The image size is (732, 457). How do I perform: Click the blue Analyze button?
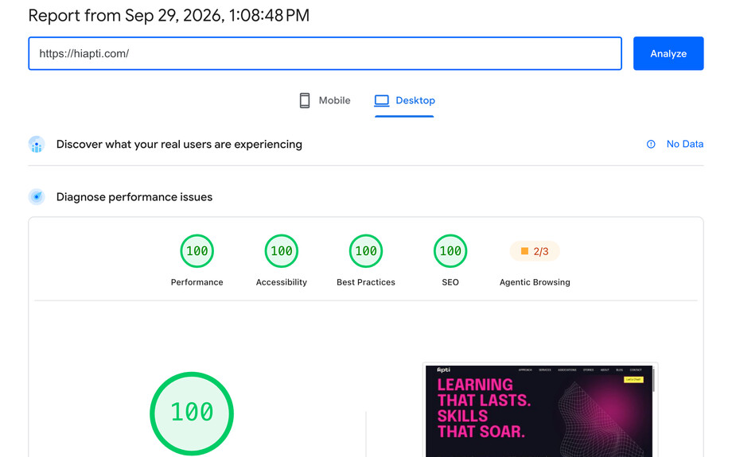pos(668,53)
